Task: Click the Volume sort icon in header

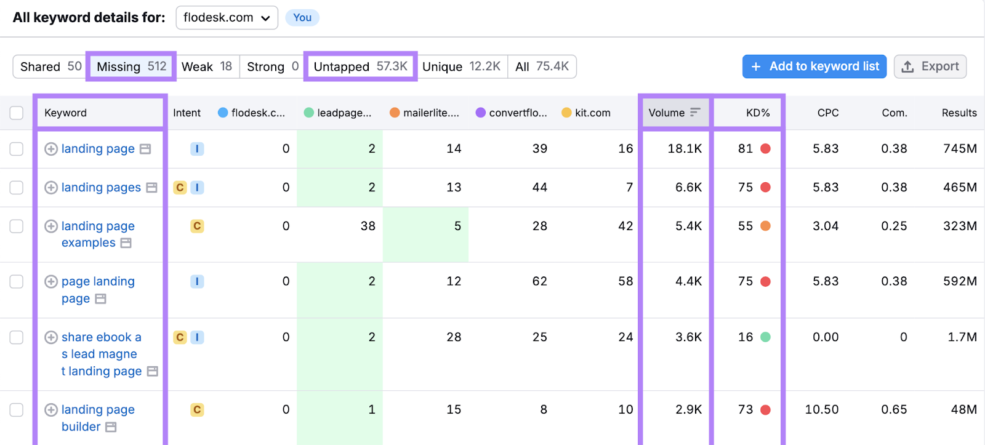Action: pyautogui.click(x=695, y=113)
